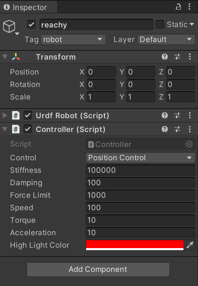Click the Scale X value field
The height and width of the screenshot is (286, 198).
[101, 97]
